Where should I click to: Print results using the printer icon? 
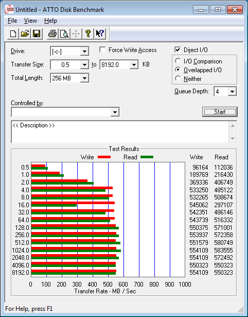point(52,34)
